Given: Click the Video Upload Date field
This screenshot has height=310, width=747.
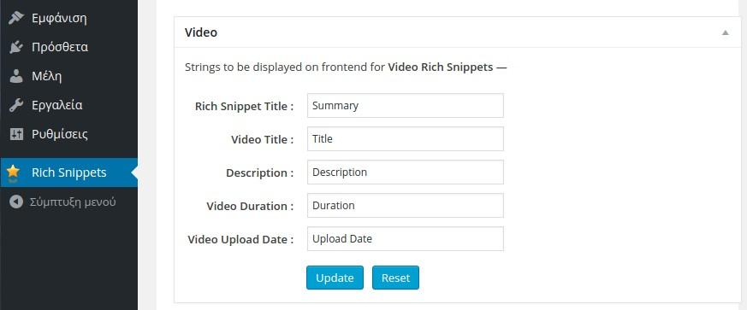Looking at the screenshot, I should point(406,238).
